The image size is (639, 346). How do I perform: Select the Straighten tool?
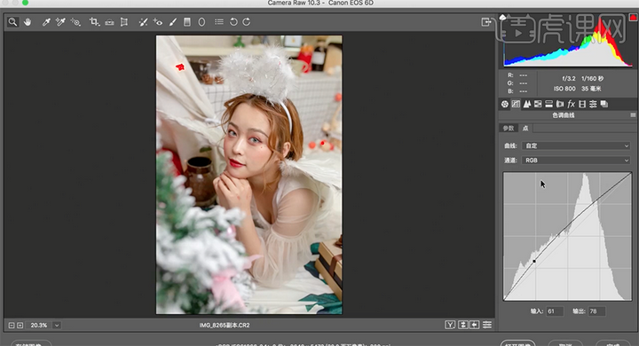pos(109,22)
